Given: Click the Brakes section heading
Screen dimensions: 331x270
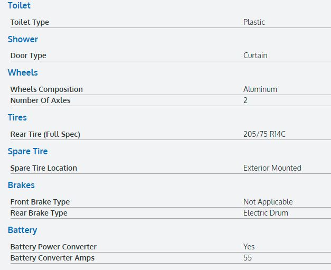Looking at the screenshot, I should tap(21, 185).
